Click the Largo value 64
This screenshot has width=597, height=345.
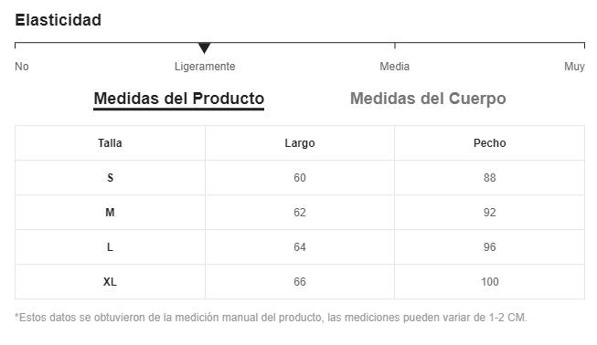click(x=300, y=247)
